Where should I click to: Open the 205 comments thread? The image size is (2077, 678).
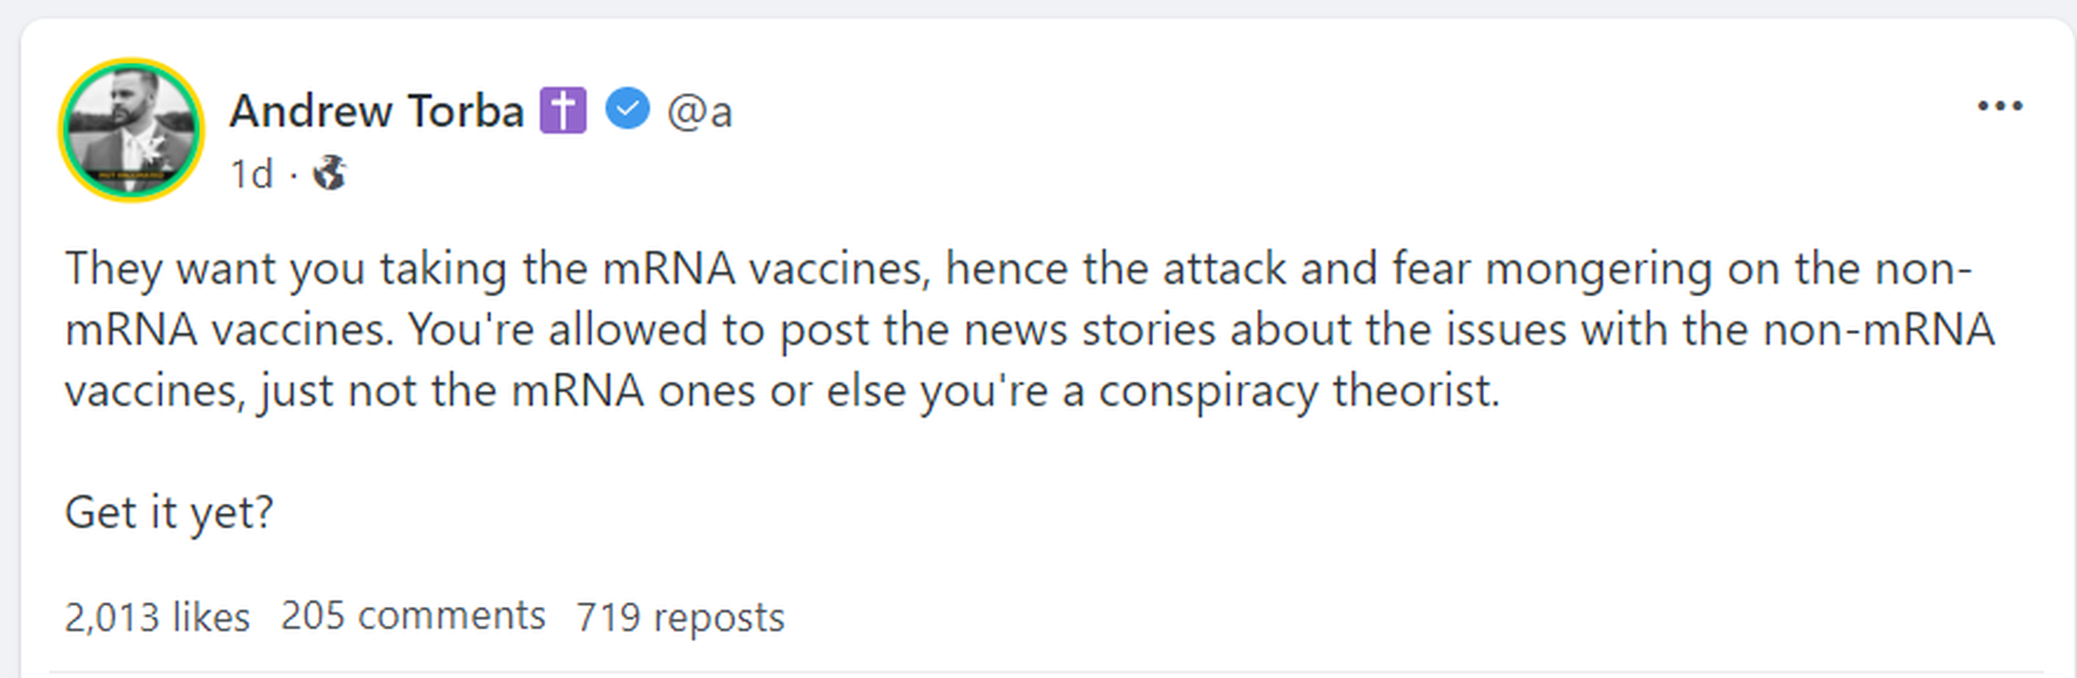pos(413,616)
